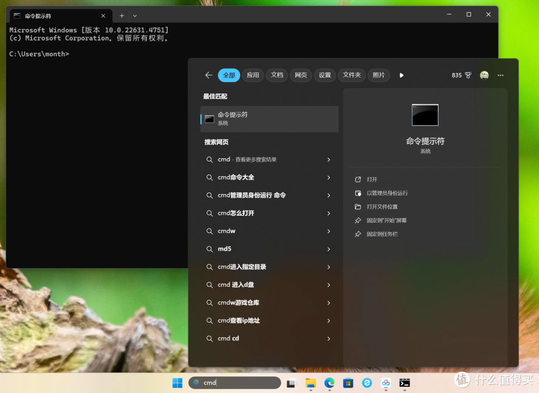Select the 'md5' search suggestion
This screenshot has width=539, height=393.
click(269, 249)
